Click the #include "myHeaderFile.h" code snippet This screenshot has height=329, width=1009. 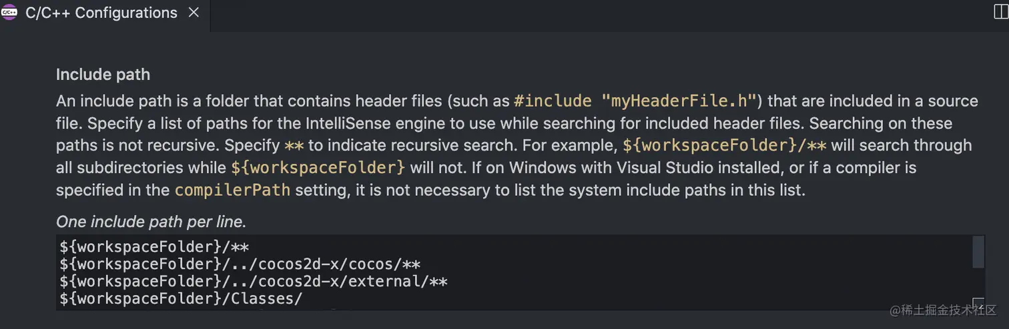[x=637, y=101]
